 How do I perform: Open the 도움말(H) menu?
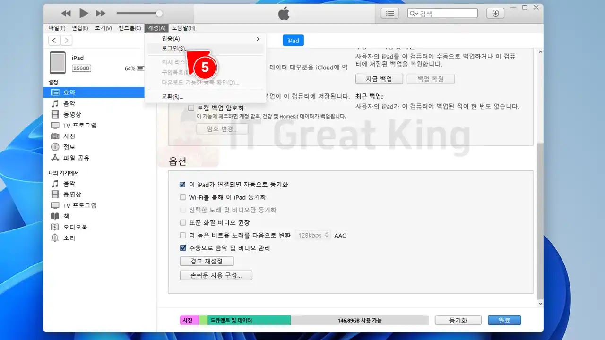tap(183, 28)
